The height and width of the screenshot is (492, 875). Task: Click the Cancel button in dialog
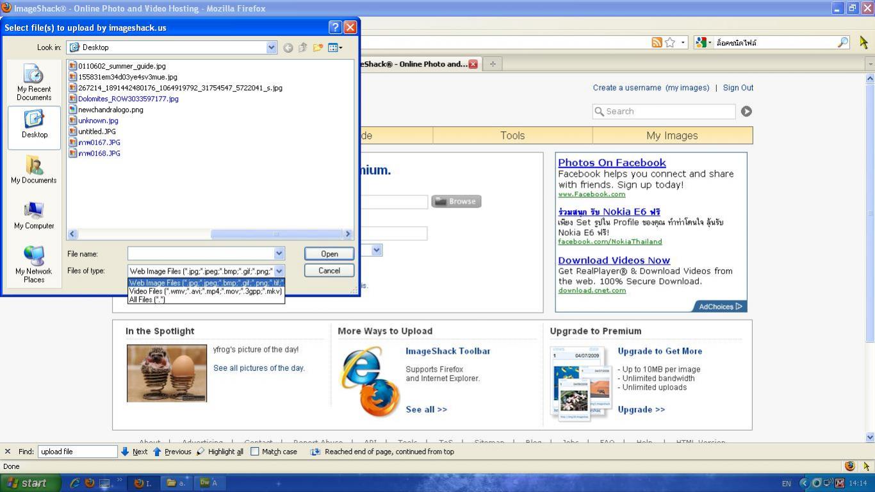point(329,270)
